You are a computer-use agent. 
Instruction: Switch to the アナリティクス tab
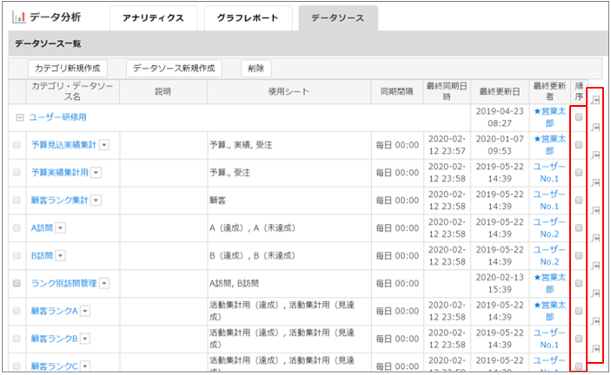point(154,18)
